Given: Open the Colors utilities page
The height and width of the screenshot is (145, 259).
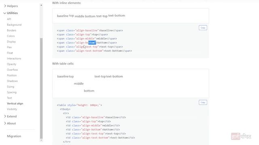Looking at the screenshot, I should (11, 36).
